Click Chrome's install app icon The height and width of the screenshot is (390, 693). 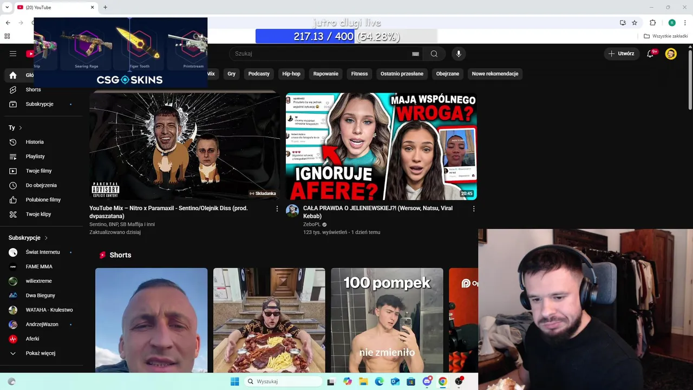click(x=623, y=23)
